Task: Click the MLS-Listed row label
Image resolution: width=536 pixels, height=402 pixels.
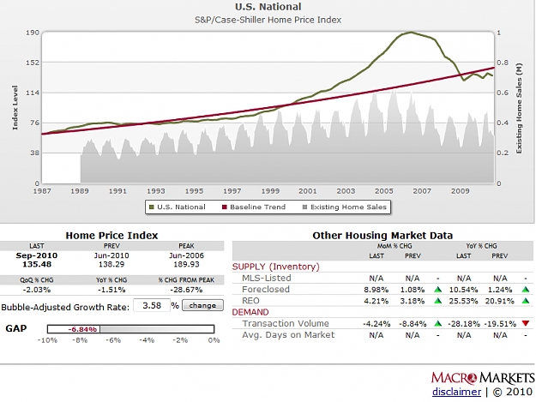Action: pos(267,278)
